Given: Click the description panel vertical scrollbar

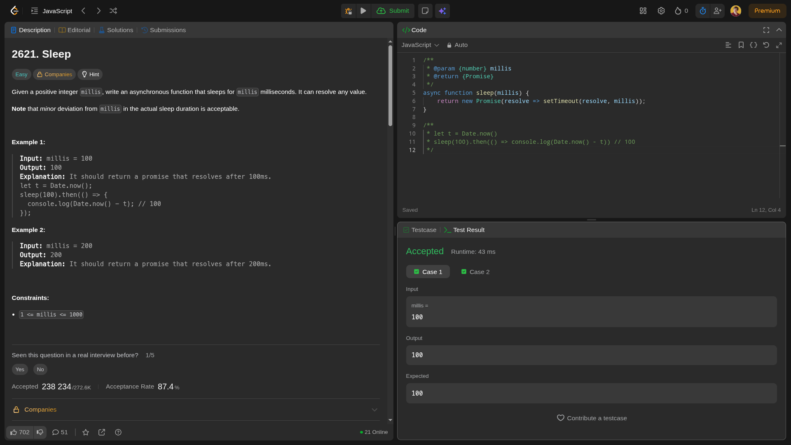Looking at the screenshot, I should [x=390, y=86].
